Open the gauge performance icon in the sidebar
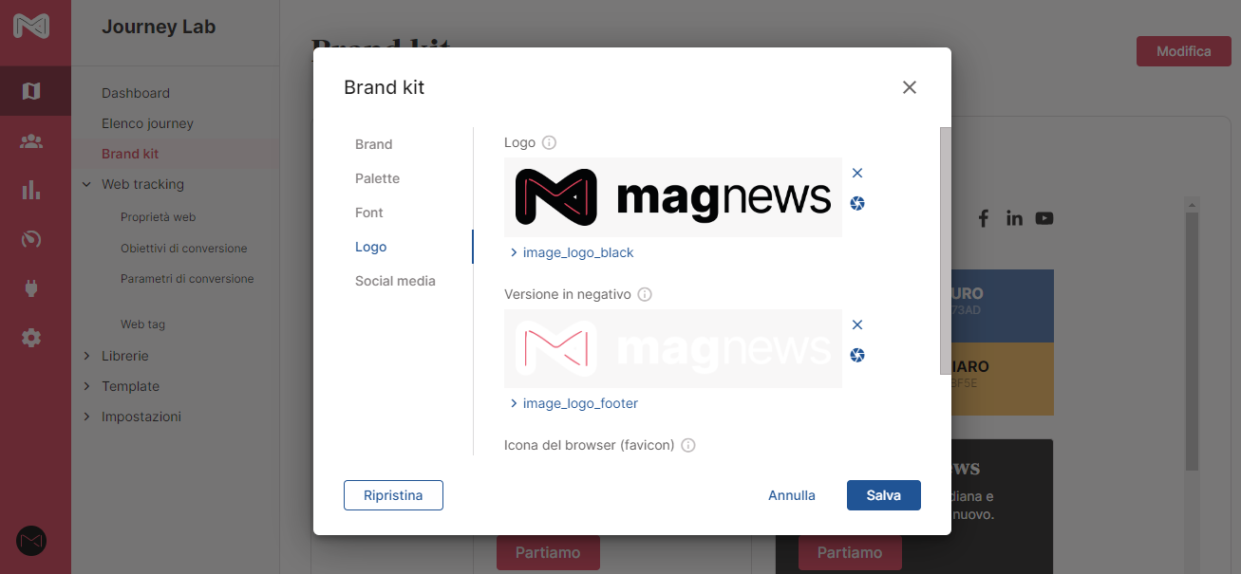1241x574 pixels. (x=31, y=239)
